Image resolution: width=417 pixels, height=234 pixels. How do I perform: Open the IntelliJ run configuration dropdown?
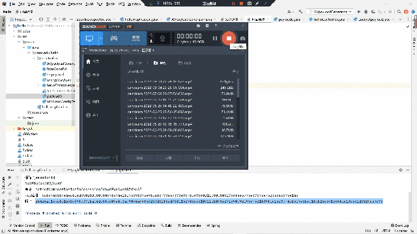click(x=330, y=12)
